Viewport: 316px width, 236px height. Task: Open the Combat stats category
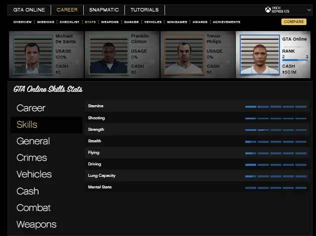(x=34, y=208)
